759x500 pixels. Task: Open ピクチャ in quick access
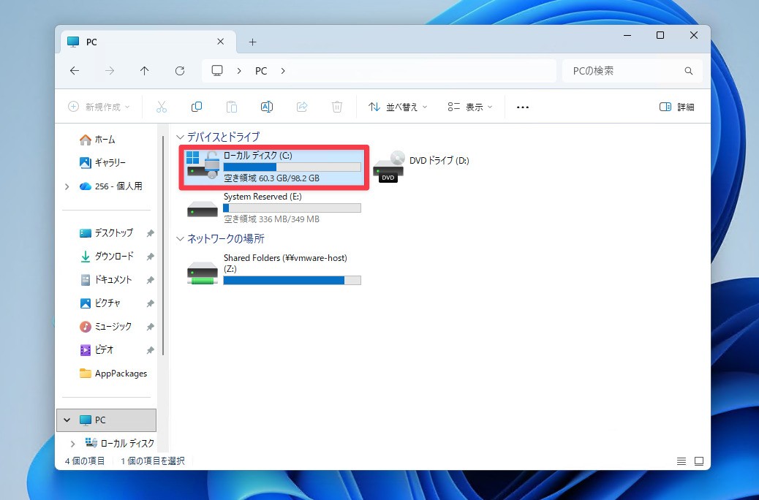[x=99, y=303]
